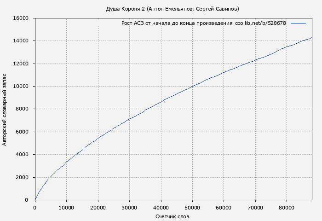
Task: Select the 70000 tick label on the horizontal axis
Action: (x=255, y=208)
